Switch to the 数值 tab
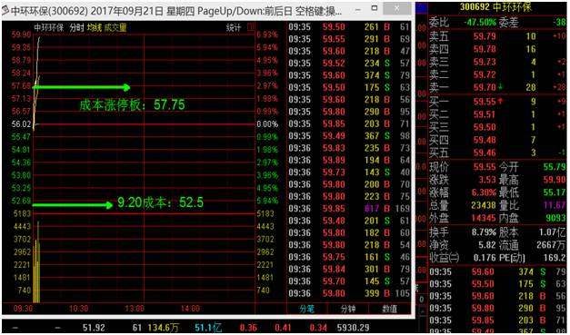Viewport: 570px width, 335px height. pyautogui.click(x=389, y=309)
